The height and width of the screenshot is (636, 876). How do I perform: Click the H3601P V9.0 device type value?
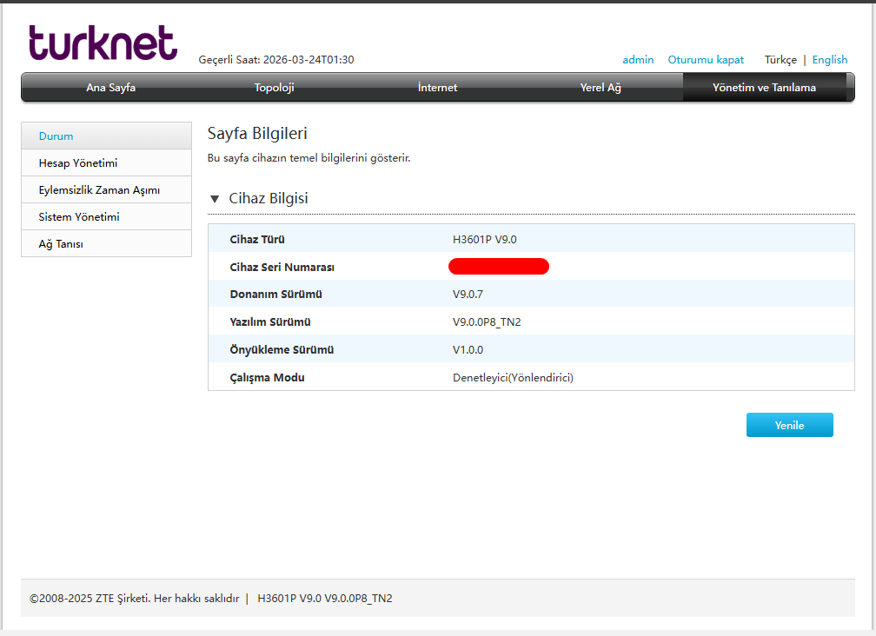pos(484,240)
